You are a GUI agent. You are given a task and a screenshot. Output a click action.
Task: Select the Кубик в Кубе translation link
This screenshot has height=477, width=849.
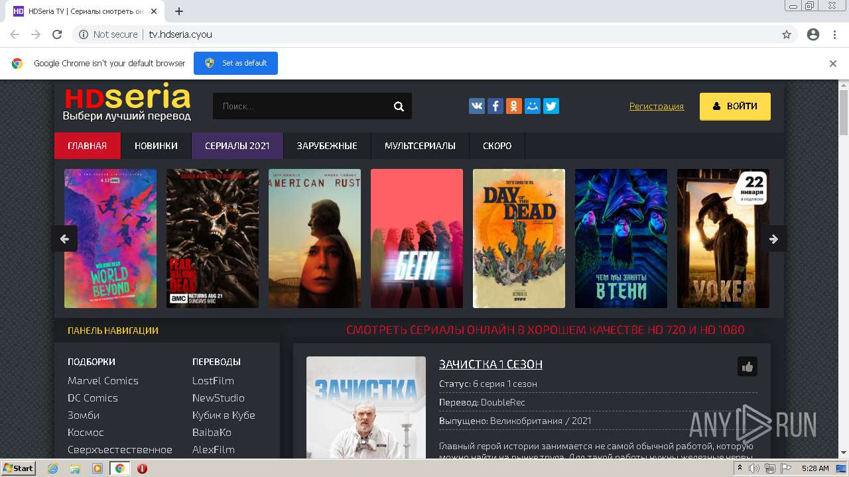tap(224, 415)
